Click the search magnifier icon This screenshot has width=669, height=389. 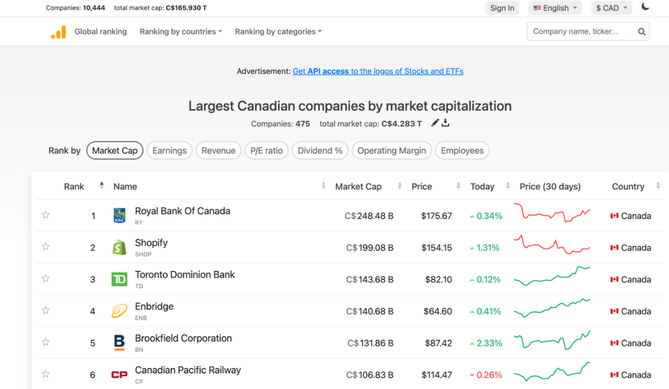(642, 31)
